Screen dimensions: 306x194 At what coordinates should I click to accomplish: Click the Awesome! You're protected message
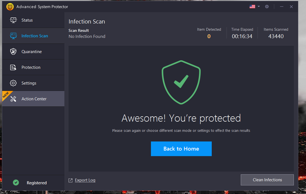[181, 118]
